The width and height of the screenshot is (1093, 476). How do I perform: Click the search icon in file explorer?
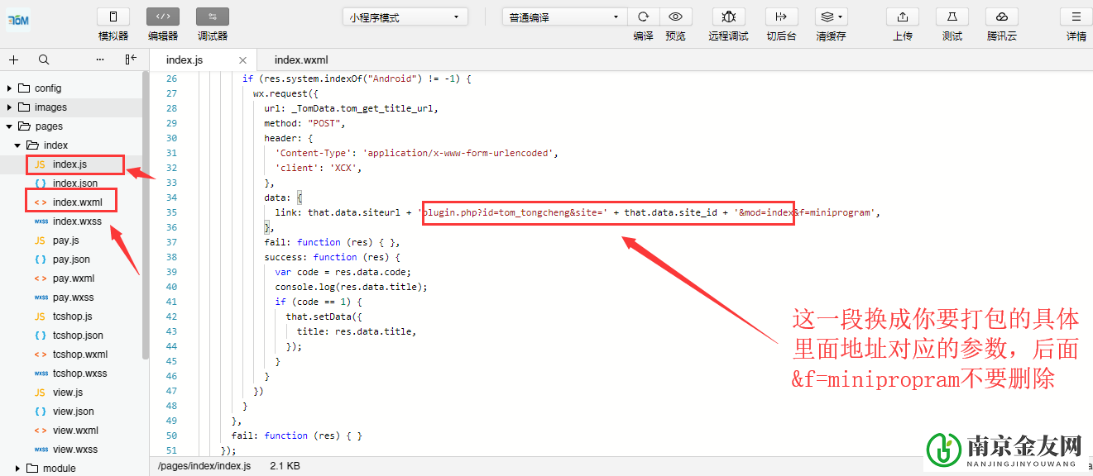click(x=44, y=59)
